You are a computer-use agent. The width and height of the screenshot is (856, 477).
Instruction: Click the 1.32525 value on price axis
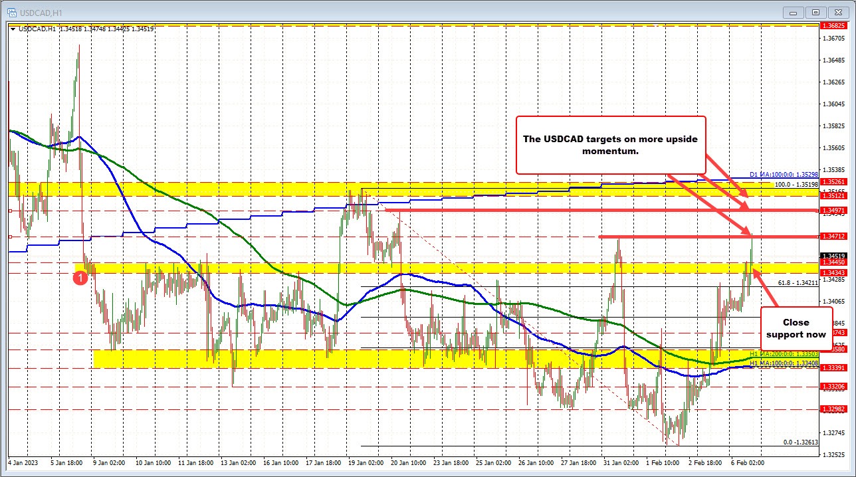pos(833,454)
